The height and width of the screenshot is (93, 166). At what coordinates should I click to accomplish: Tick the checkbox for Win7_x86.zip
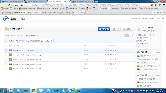point(6,64)
